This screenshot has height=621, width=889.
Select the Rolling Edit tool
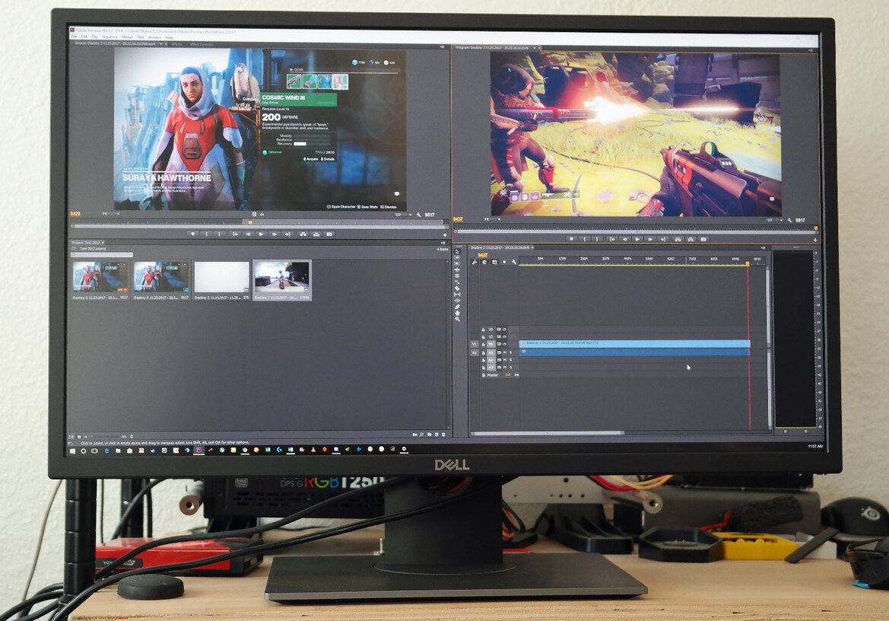click(457, 276)
